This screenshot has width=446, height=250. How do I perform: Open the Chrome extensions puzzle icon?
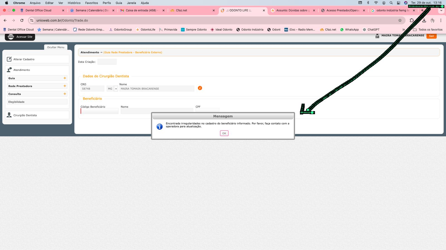pos(412,20)
